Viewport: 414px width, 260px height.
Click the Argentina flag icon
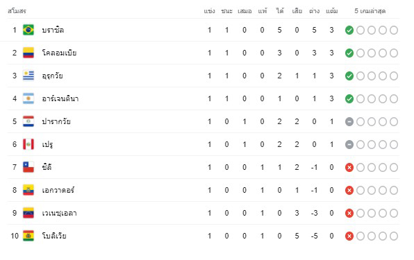pyautogui.click(x=28, y=98)
